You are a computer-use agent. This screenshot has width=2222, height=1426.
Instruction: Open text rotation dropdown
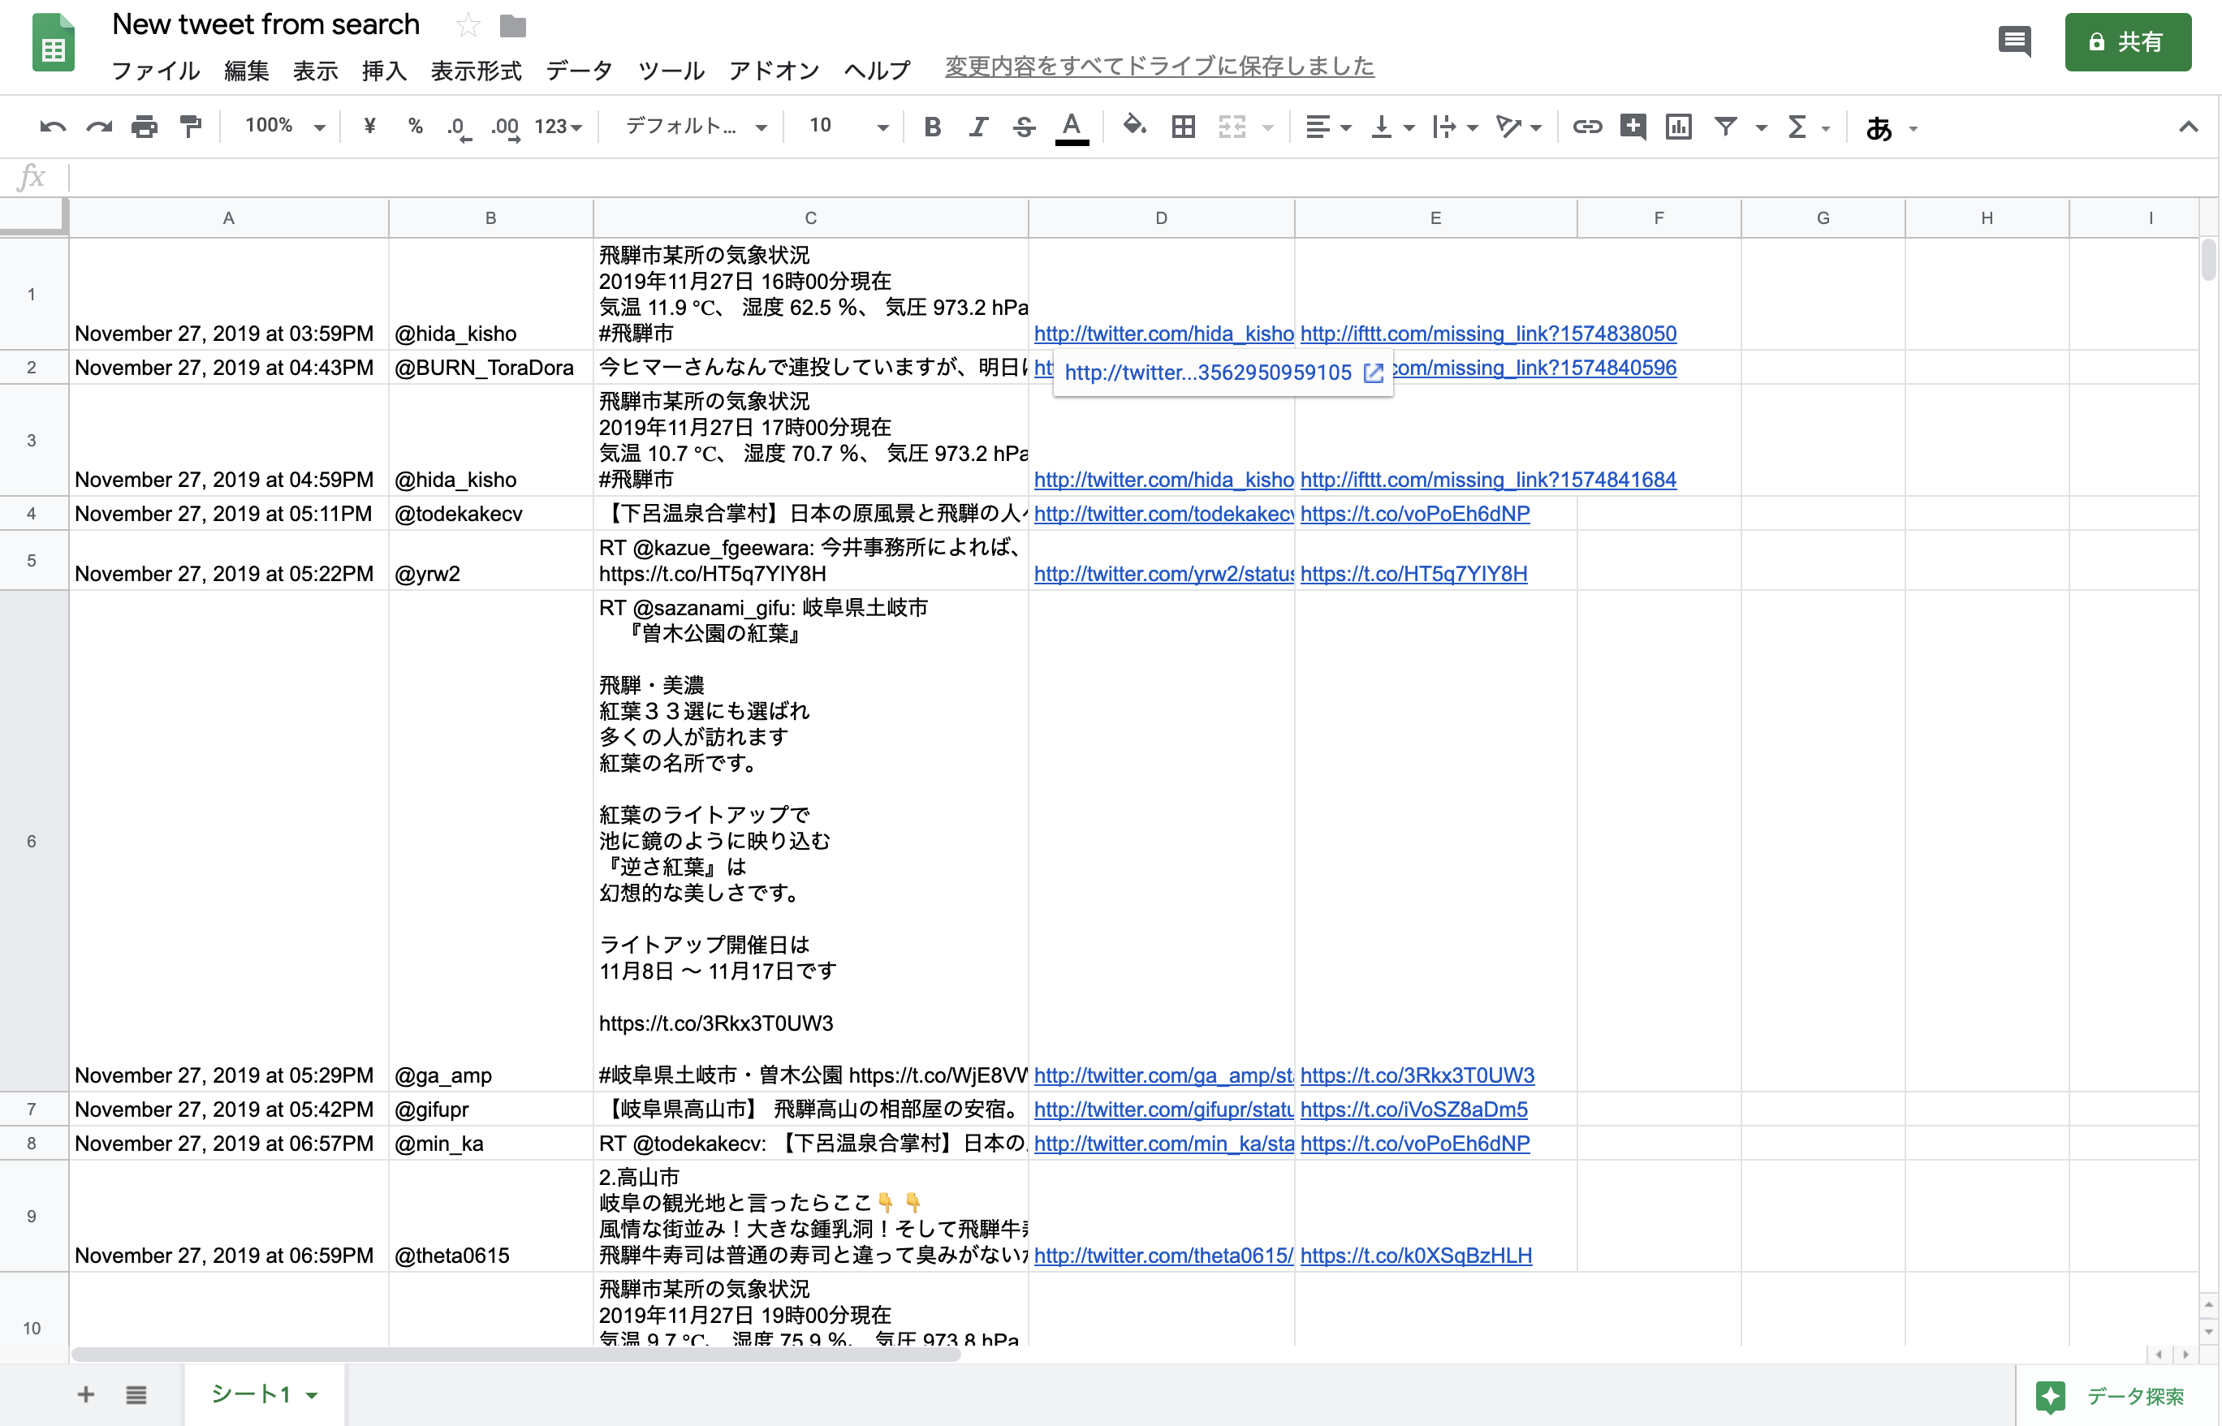(x=1519, y=127)
